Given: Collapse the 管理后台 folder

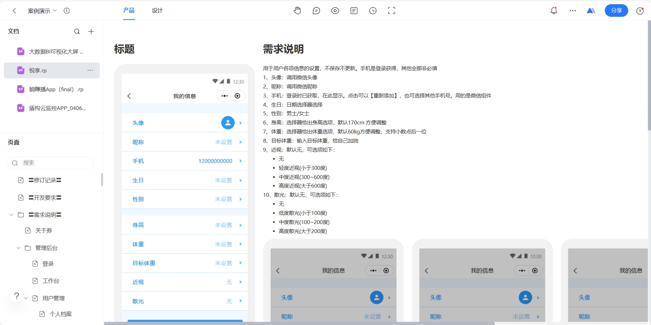Looking at the screenshot, I should tap(19, 248).
